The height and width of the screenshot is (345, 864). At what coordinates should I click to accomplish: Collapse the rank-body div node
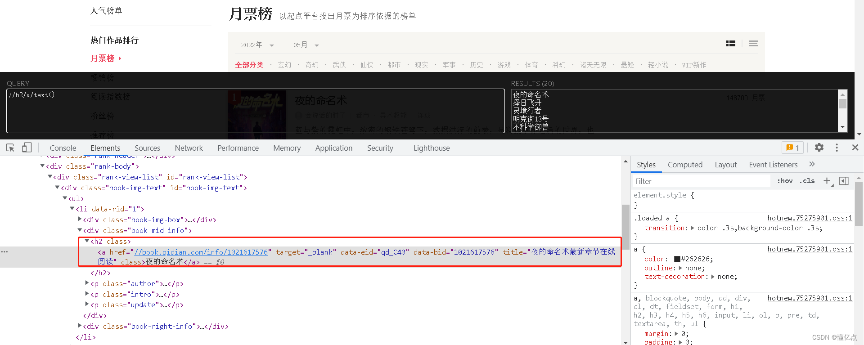(42, 166)
